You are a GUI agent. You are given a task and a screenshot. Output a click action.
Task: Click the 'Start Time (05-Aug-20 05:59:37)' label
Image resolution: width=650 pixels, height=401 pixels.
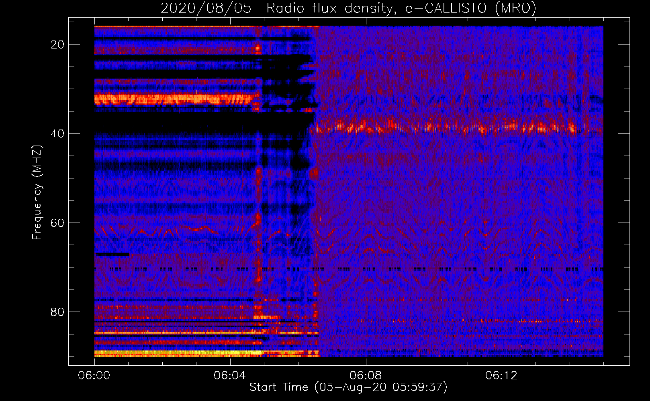coord(348,387)
